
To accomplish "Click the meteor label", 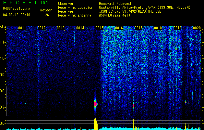I will [x=46, y=10].
